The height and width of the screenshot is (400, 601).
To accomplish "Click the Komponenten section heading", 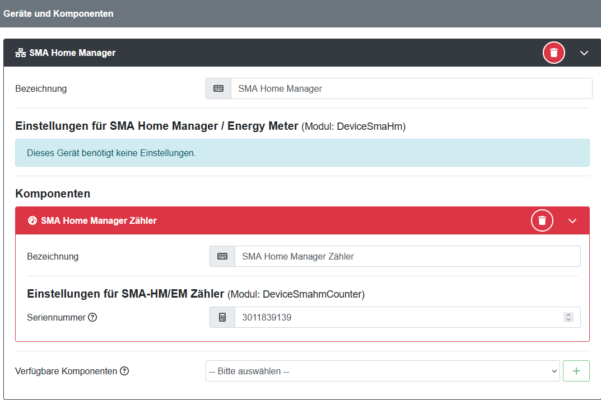I will 53,194.
